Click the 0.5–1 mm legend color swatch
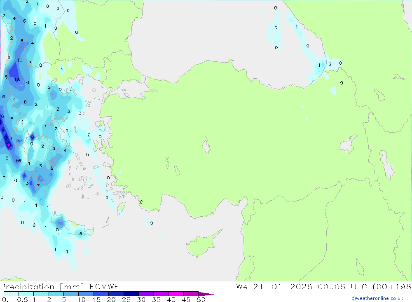Viewport: 412px width, 302px height. [26, 294]
